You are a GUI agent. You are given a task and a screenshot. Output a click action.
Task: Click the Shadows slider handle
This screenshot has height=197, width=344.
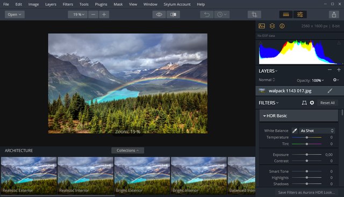point(307,184)
